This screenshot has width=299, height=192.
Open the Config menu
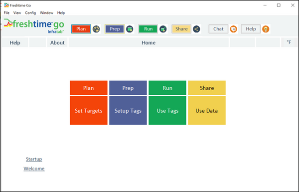30,13
